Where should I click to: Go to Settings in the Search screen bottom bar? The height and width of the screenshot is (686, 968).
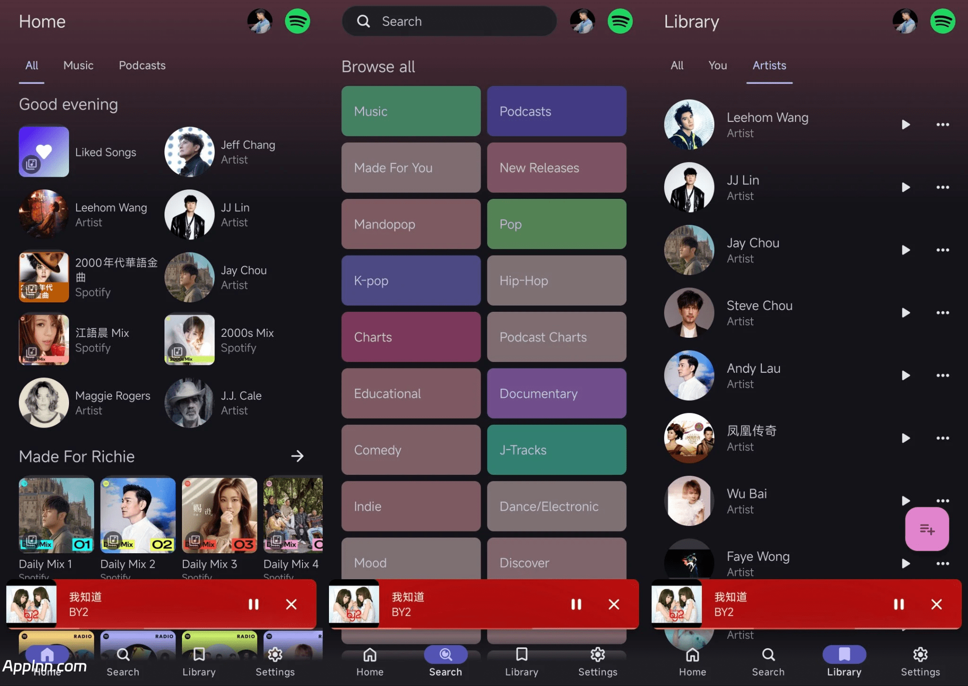click(597, 662)
